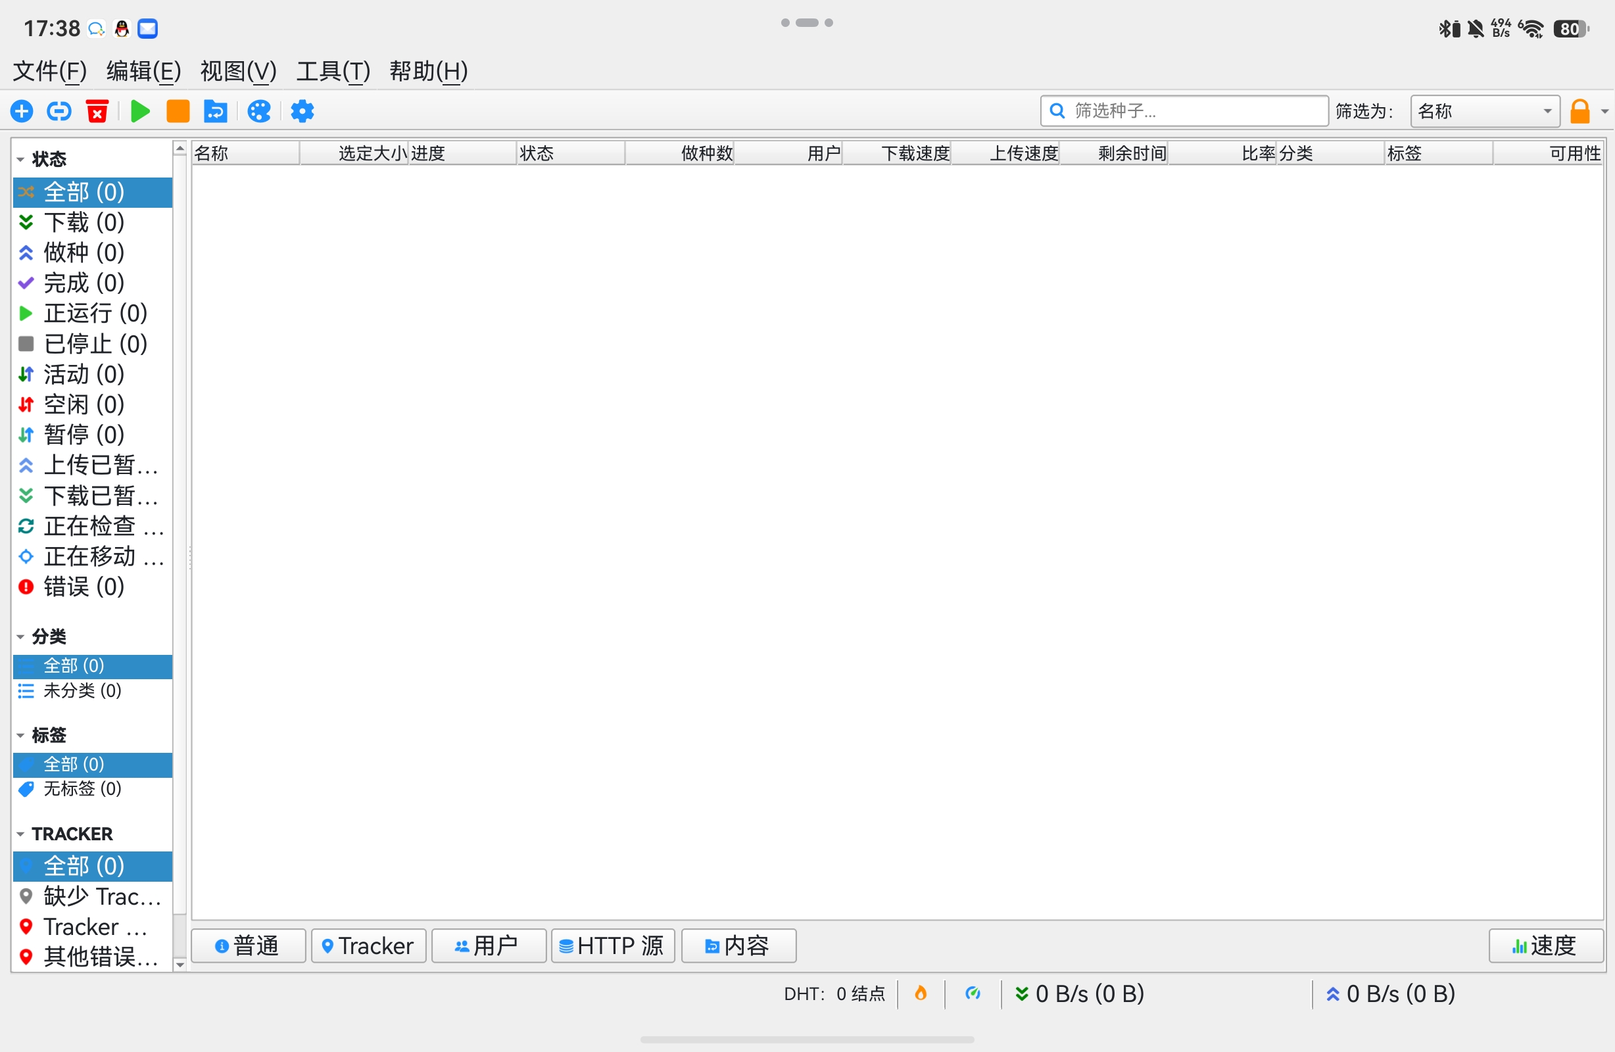Switch to the HTTP 源 tab

click(613, 945)
